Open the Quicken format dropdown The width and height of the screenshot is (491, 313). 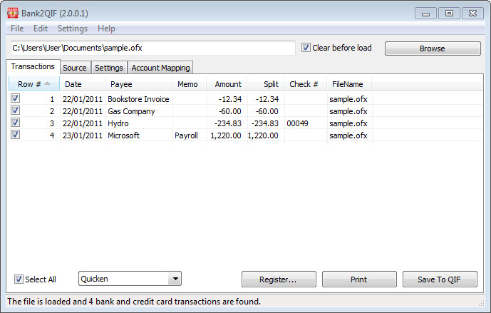click(x=130, y=279)
